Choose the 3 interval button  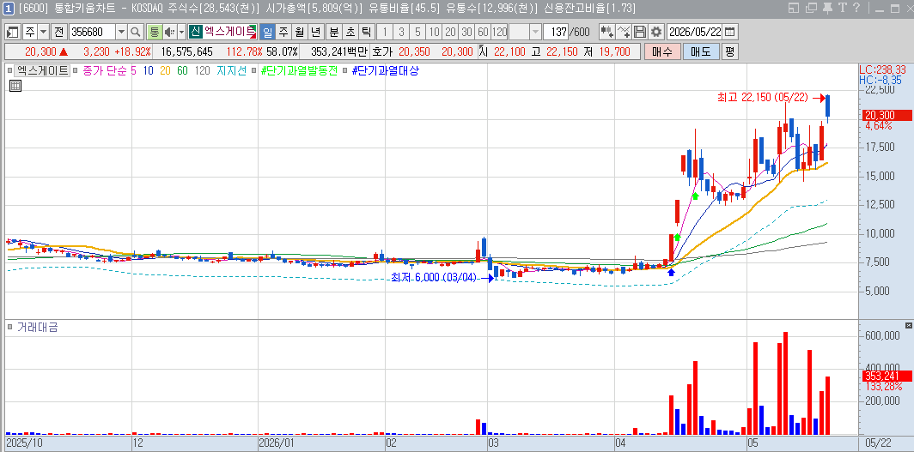tap(401, 32)
